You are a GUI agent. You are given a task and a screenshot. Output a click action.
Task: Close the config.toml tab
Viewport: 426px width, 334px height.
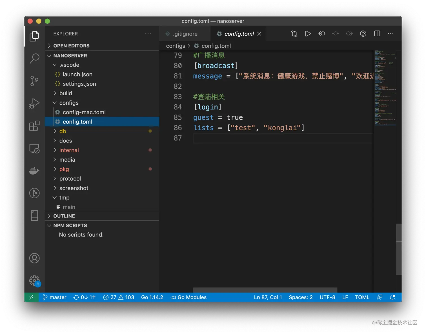[x=259, y=34]
